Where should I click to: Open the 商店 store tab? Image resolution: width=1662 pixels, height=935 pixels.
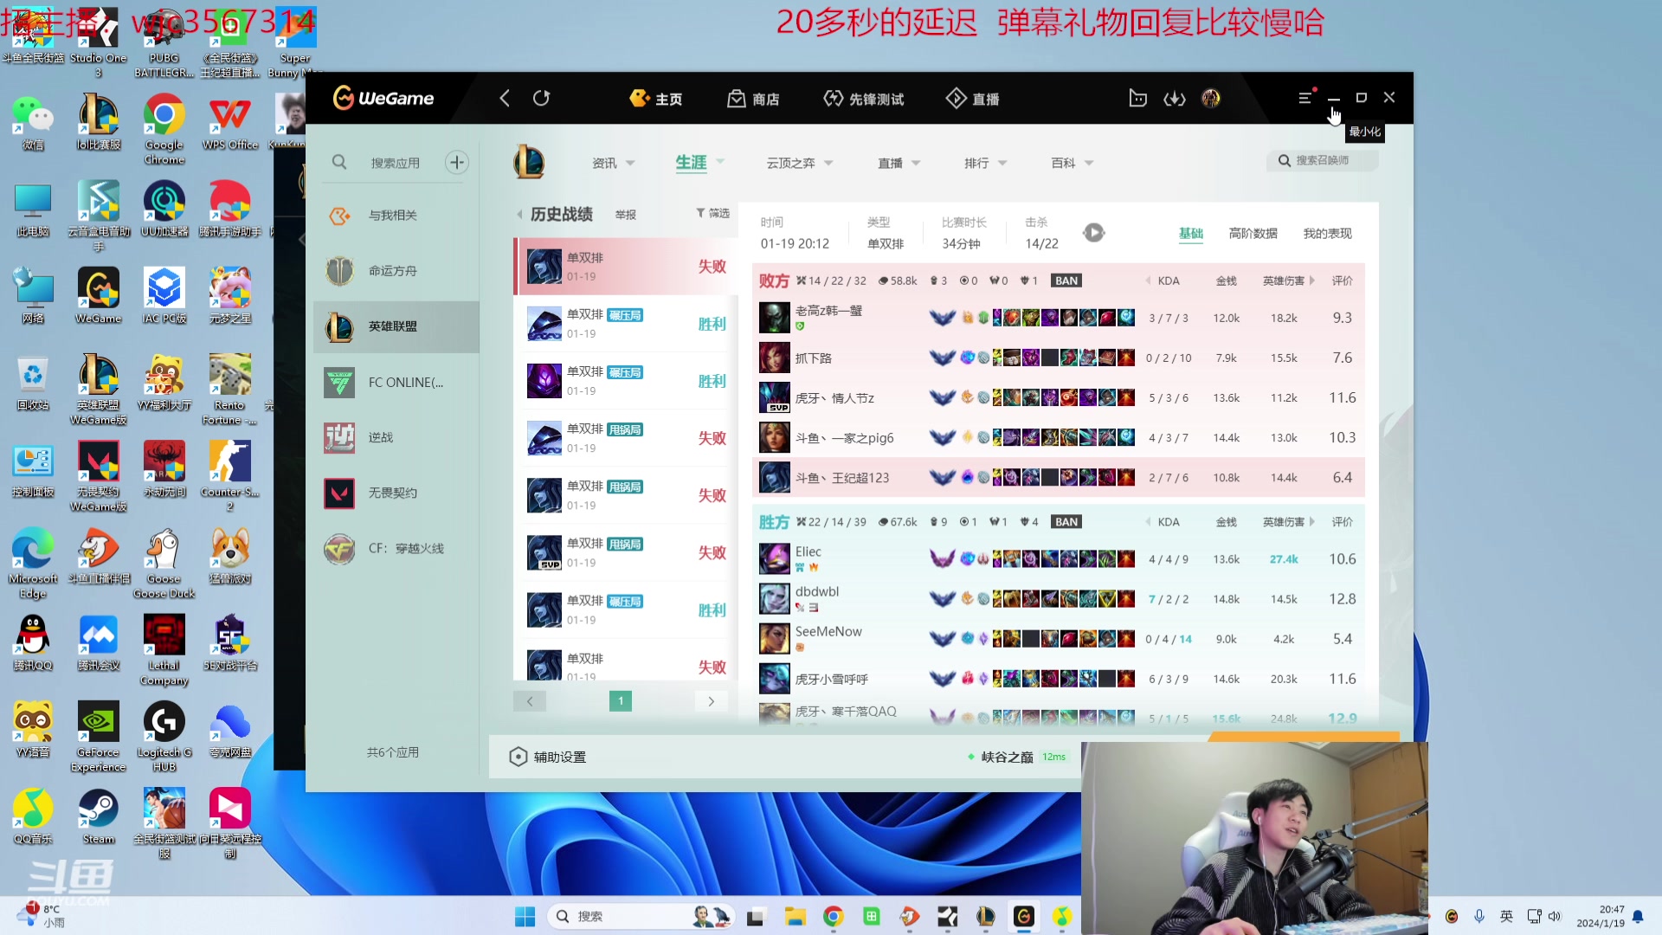click(x=753, y=99)
